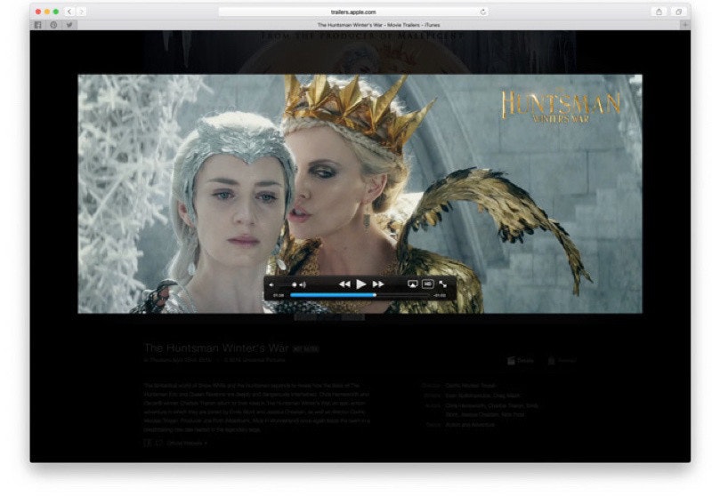This screenshot has width=712, height=504.
Task: Open the Twitter pinned tab
Action: coord(69,25)
